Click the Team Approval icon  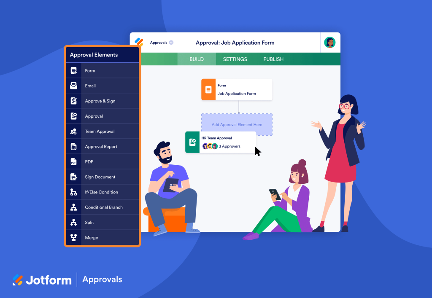click(75, 131)
